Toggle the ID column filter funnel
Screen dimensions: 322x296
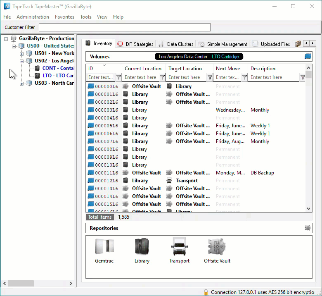click(118, 77)
